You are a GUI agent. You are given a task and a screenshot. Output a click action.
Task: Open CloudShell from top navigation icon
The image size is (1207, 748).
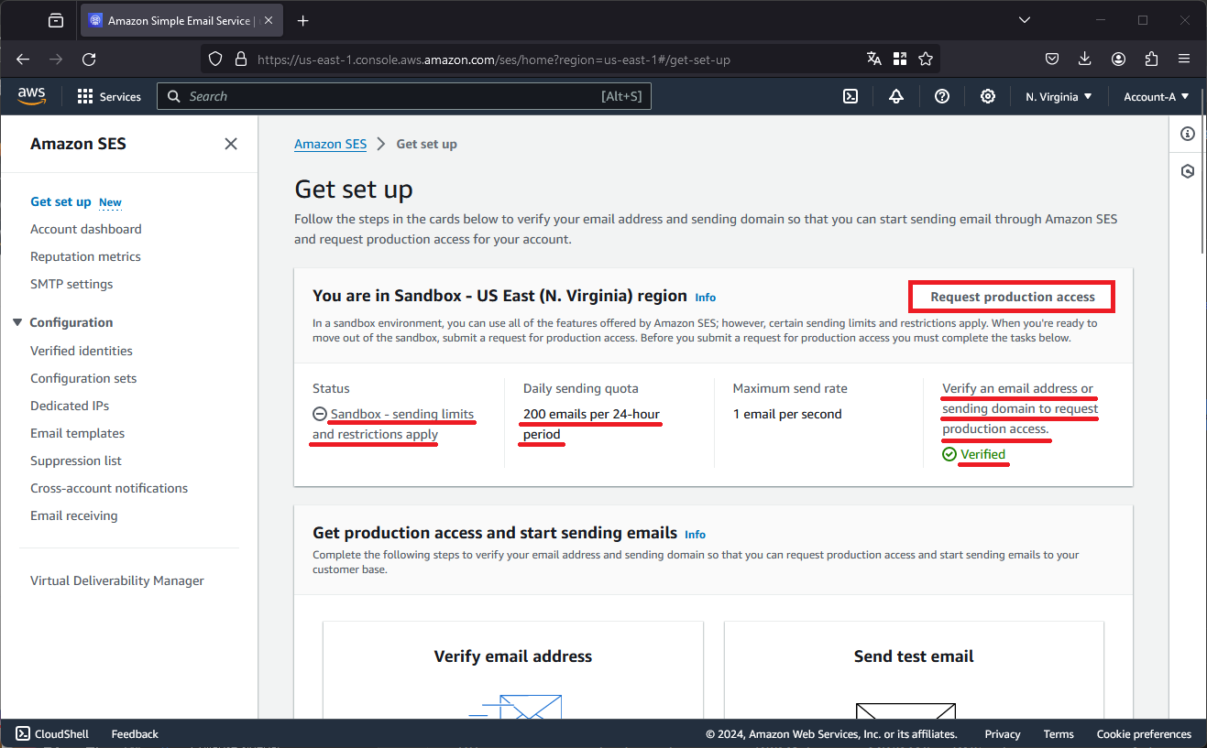coord(850,96)
